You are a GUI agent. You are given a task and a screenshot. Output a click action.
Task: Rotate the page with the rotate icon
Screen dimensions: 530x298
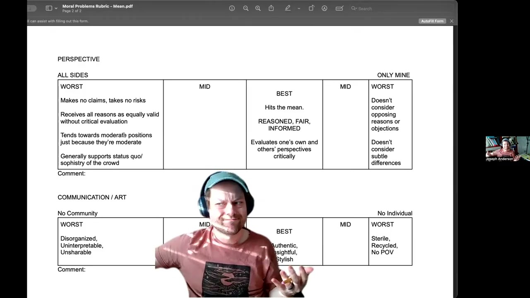(x=311, y=8)
